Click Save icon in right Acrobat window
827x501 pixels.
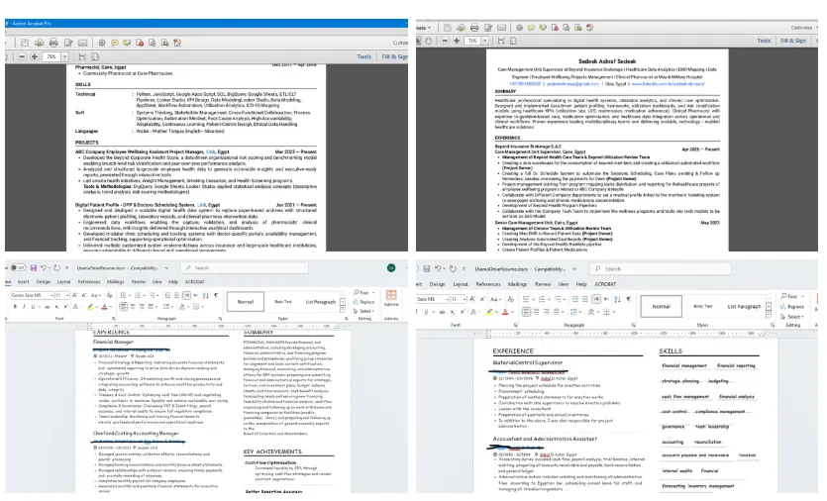coord(448,28)
